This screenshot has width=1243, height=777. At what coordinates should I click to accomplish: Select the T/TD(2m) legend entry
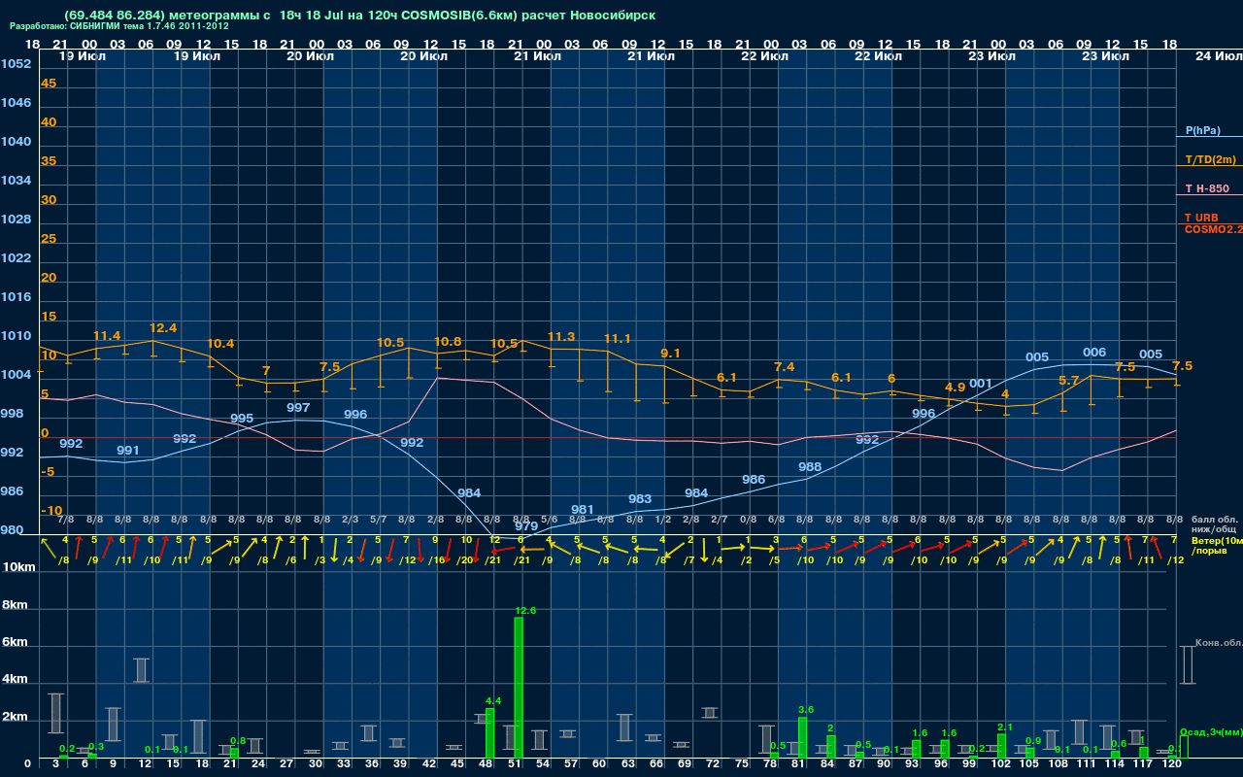1209,159
